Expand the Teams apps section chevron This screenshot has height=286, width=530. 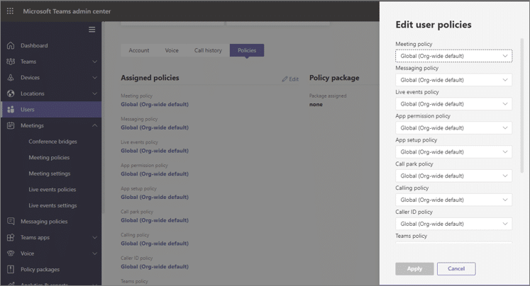(94, 237)
